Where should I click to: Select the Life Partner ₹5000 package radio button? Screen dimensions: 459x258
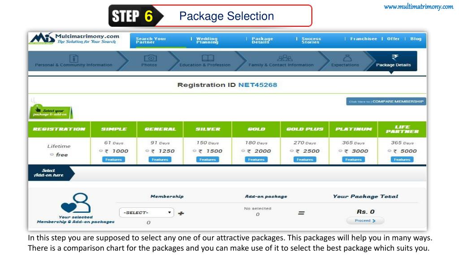[x=390, y=151]
